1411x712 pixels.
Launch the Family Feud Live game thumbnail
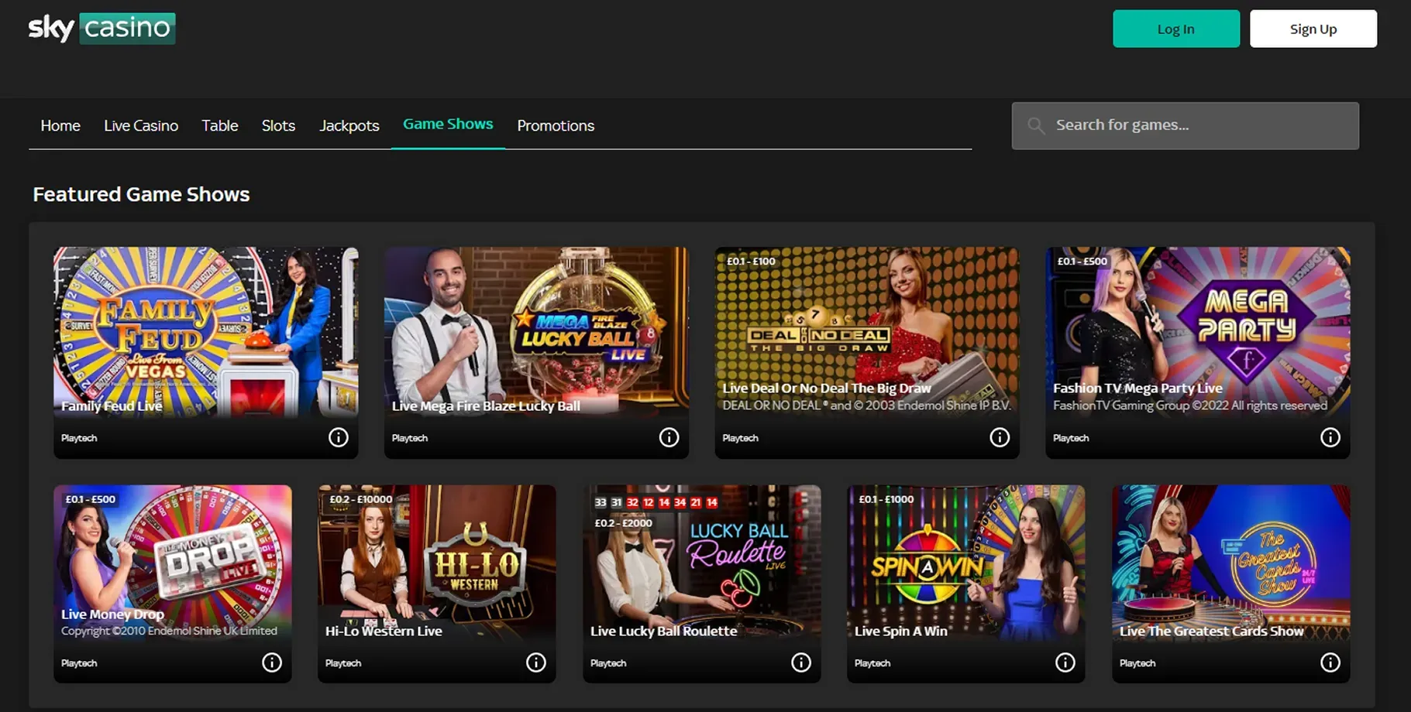(206, 332)
